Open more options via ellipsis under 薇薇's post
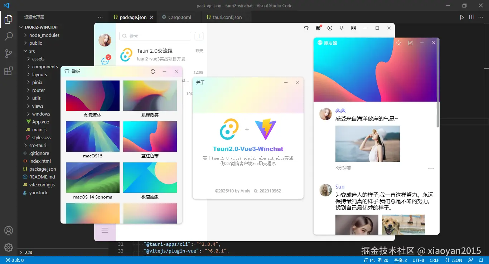This screenshot has width=489, height=264. [x=431, y=168]
